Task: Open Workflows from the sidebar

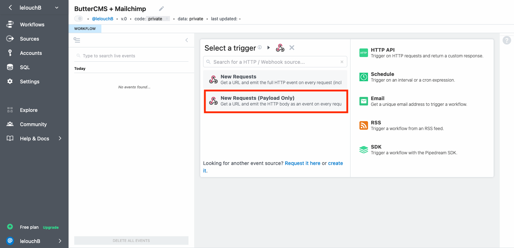Action: point(32,25)
